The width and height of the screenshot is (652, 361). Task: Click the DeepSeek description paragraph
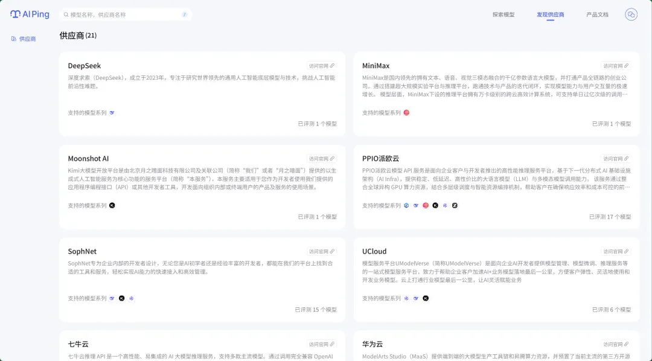202,82
